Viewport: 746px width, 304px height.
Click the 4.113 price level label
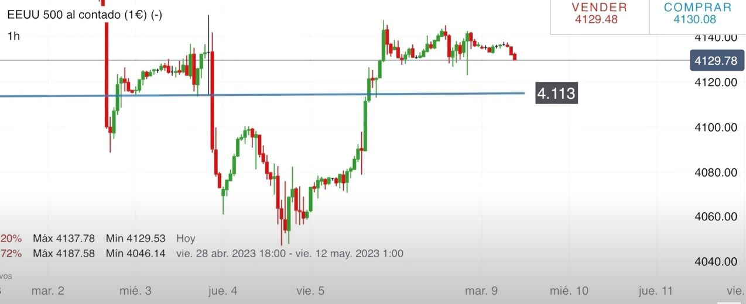[x=556, y=93]
